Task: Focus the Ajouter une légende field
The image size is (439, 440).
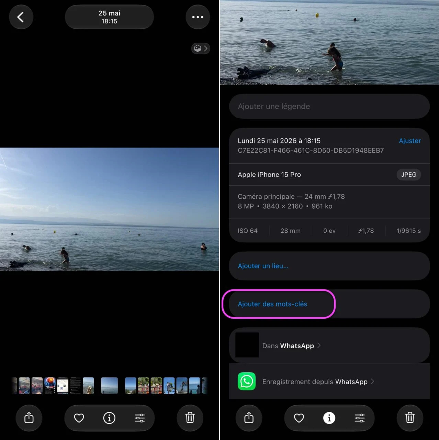Action: tap(329, 106)
